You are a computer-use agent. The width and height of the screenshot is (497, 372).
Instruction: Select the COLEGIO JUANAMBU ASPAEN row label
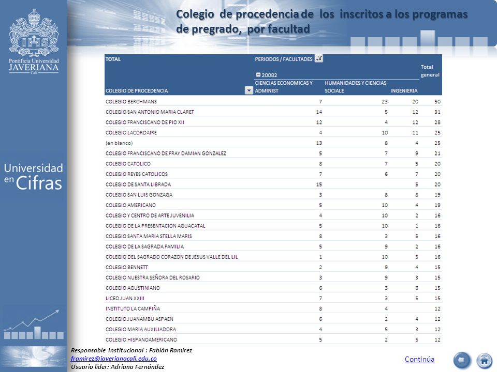[139, 319]
